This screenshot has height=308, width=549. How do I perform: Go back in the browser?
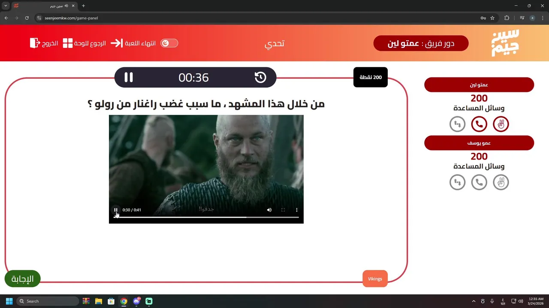(6, 18)
